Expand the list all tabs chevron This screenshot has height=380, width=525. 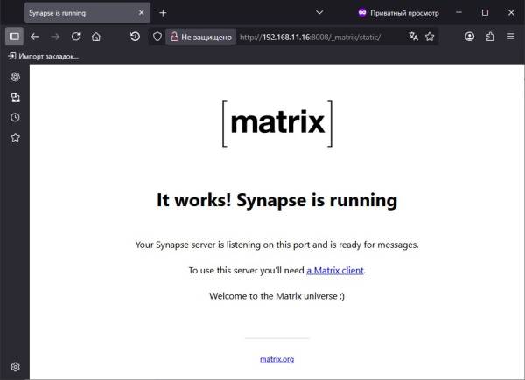pyautogui.click(x=319, y=13)
